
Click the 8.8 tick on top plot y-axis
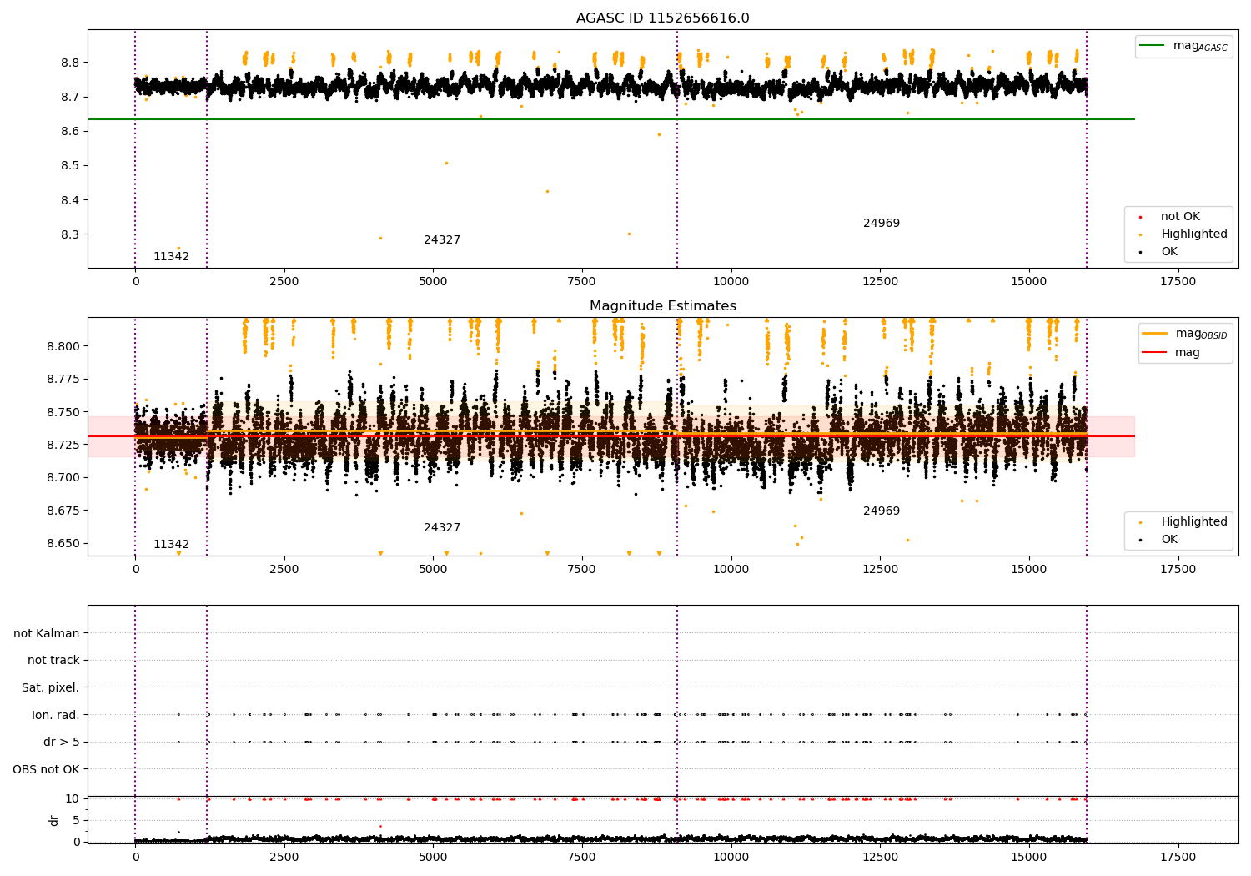coord(70,63)
